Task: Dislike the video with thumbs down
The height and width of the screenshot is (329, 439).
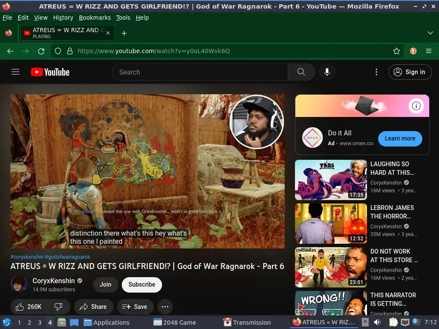Action: point(58,307)
